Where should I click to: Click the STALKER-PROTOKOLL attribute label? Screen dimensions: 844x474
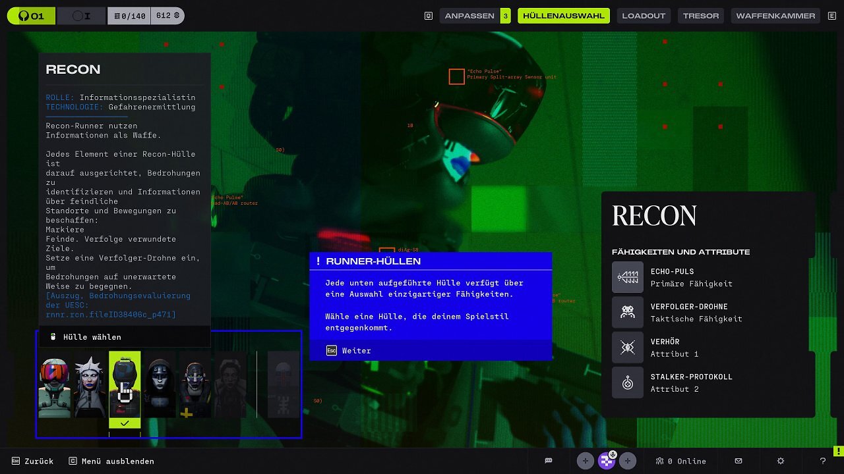pos(691,377)
